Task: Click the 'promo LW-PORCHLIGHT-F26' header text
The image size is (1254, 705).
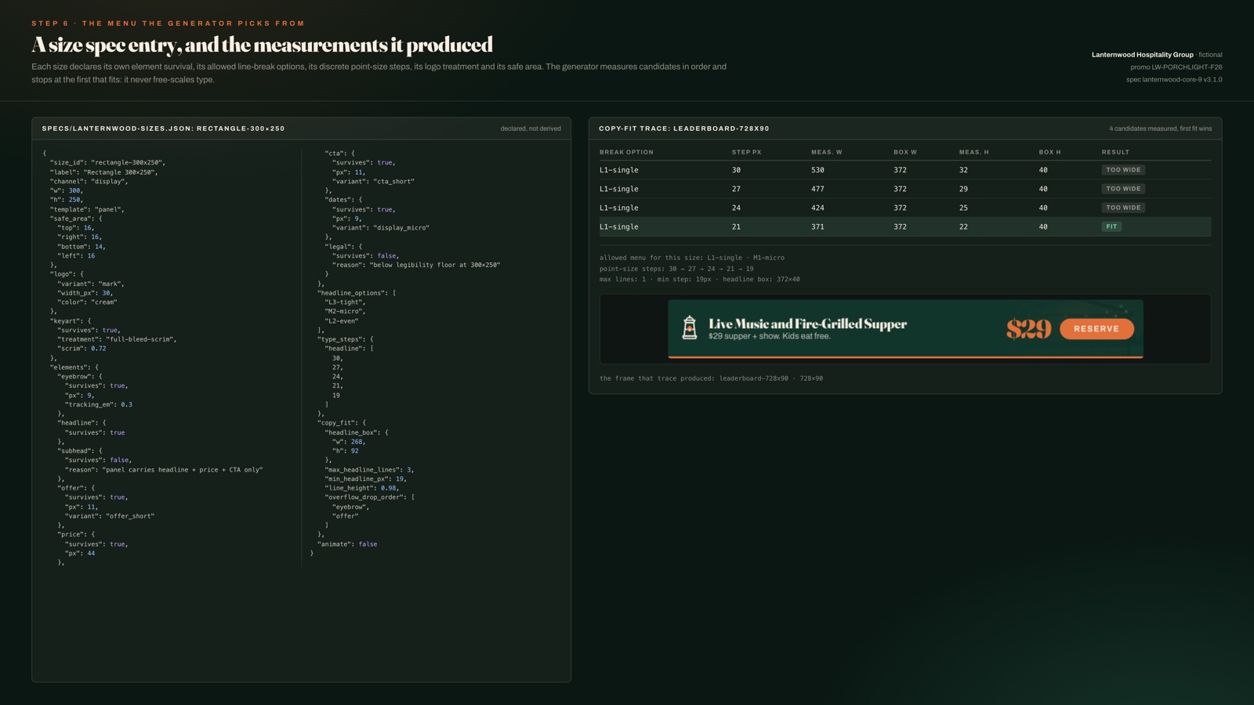Action: 1176,67
